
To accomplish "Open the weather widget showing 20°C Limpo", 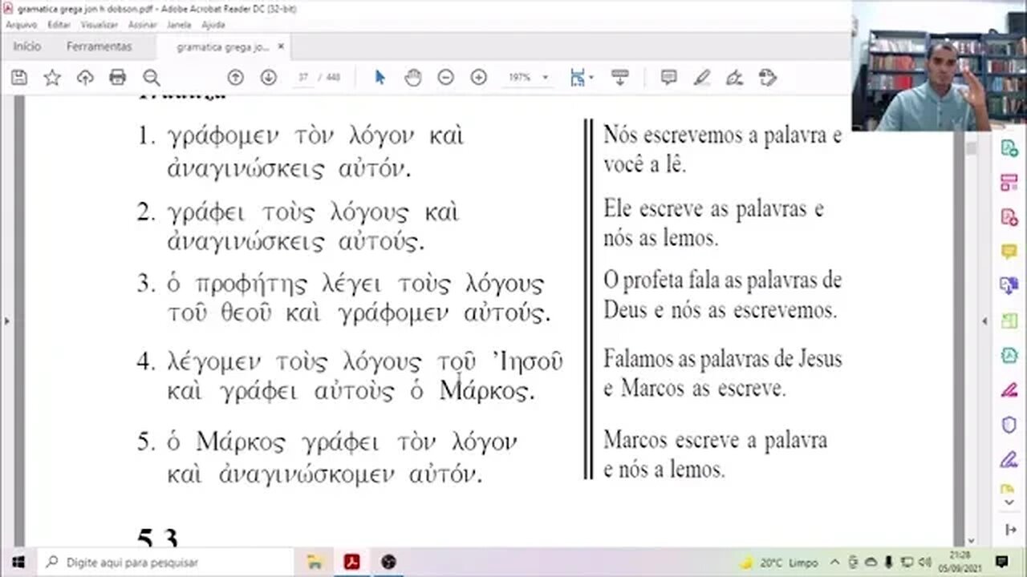I will click(778, 563).
